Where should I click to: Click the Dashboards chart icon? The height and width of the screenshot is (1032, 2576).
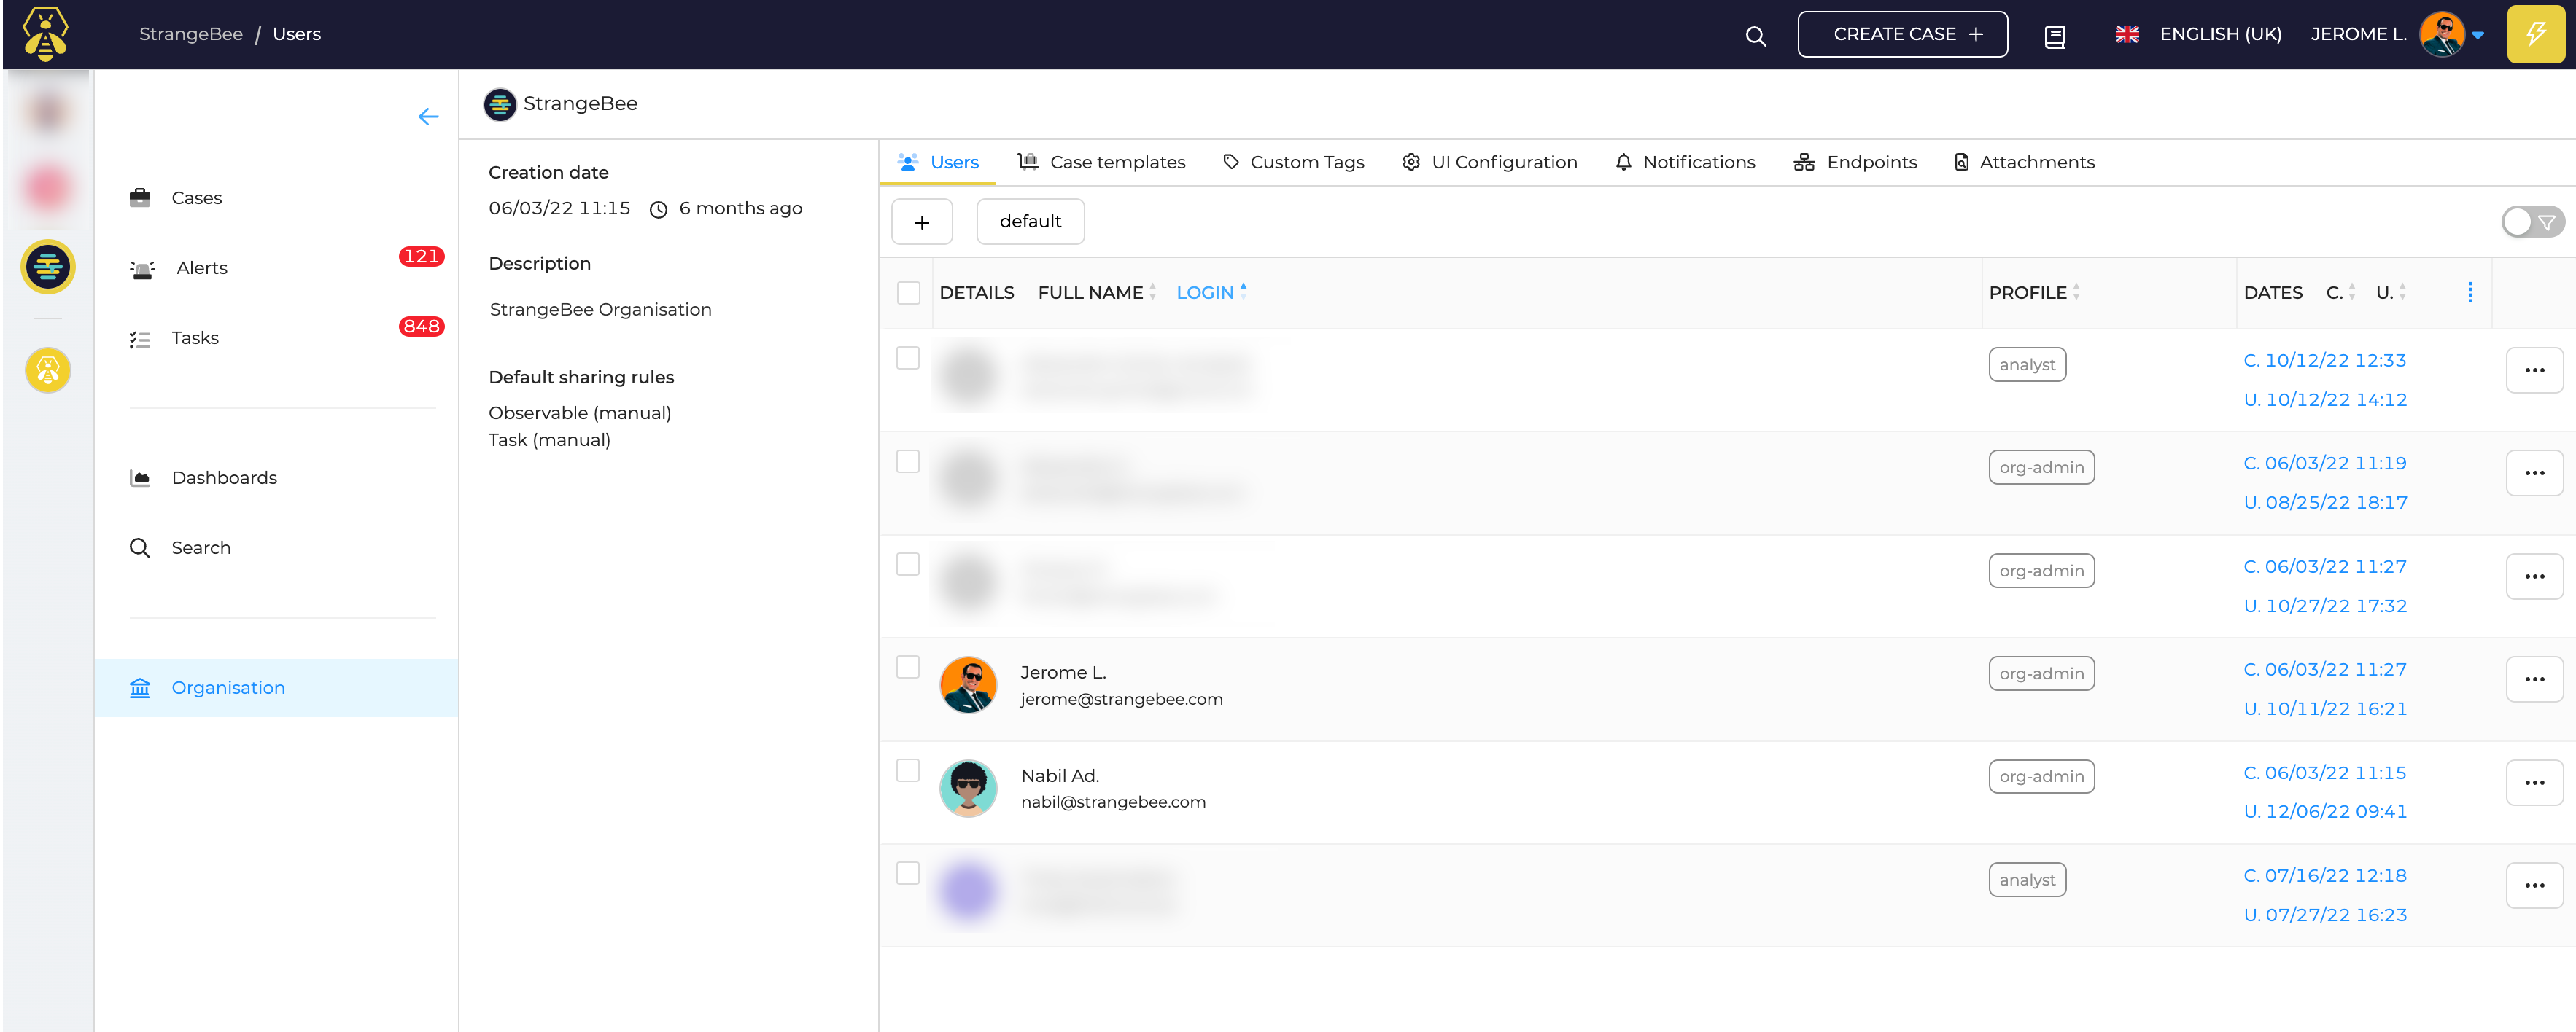(140, 479)
